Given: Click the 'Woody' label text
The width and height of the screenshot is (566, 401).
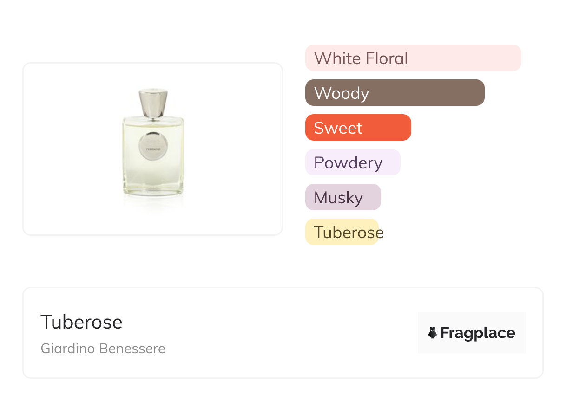Looking at the screenshot, I should tap(342, 93).
